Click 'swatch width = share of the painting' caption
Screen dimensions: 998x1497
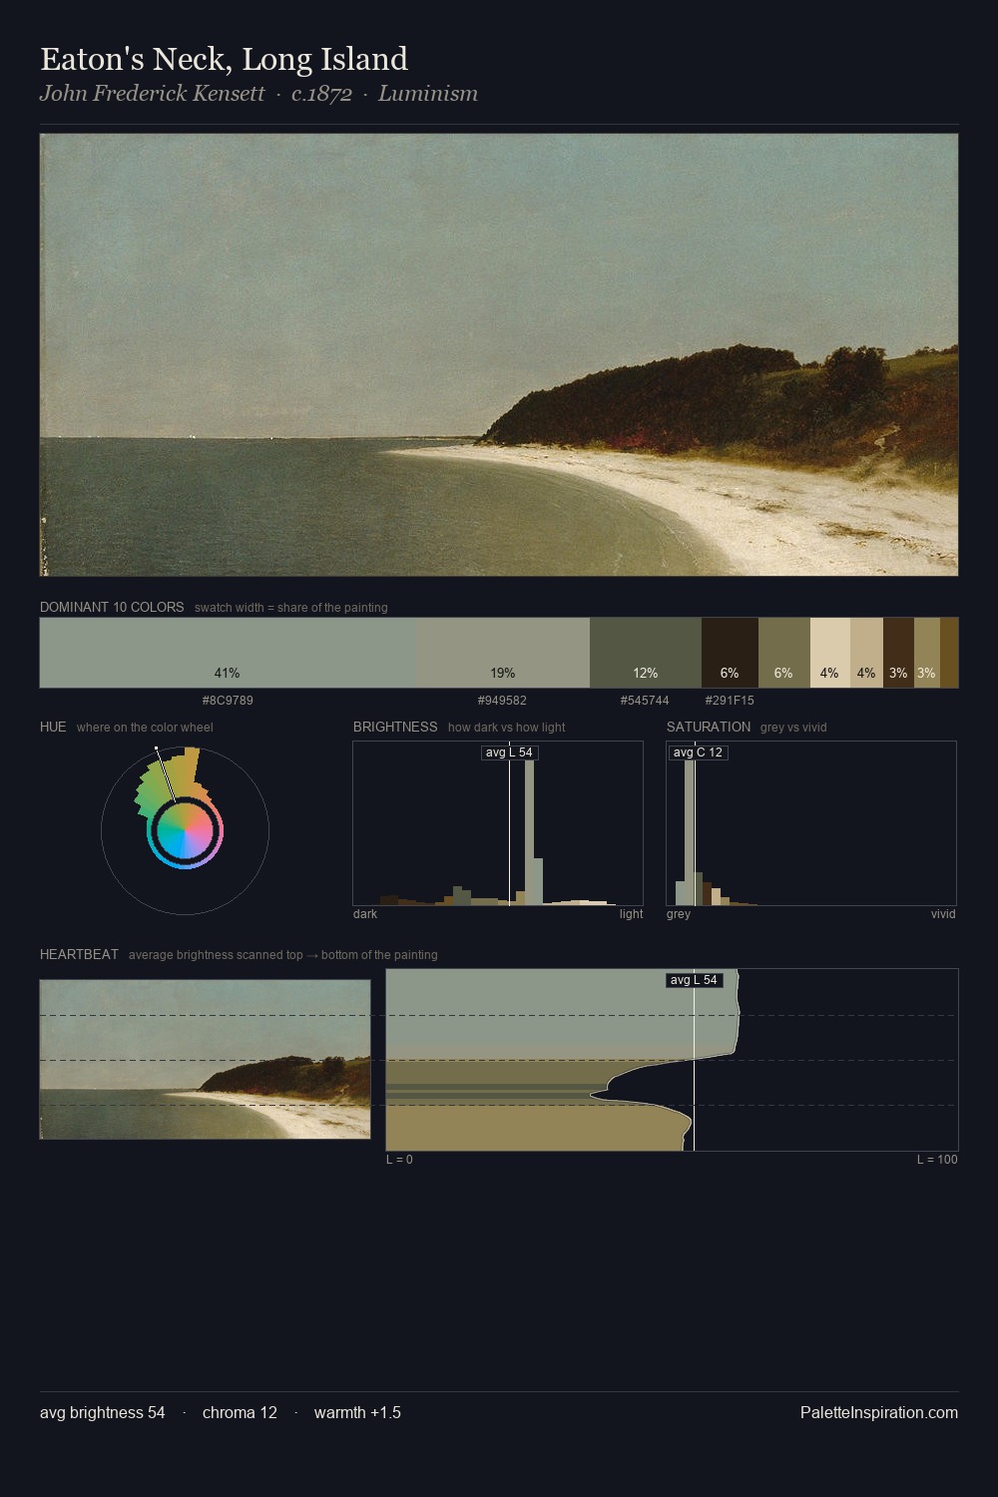[291, 608]
